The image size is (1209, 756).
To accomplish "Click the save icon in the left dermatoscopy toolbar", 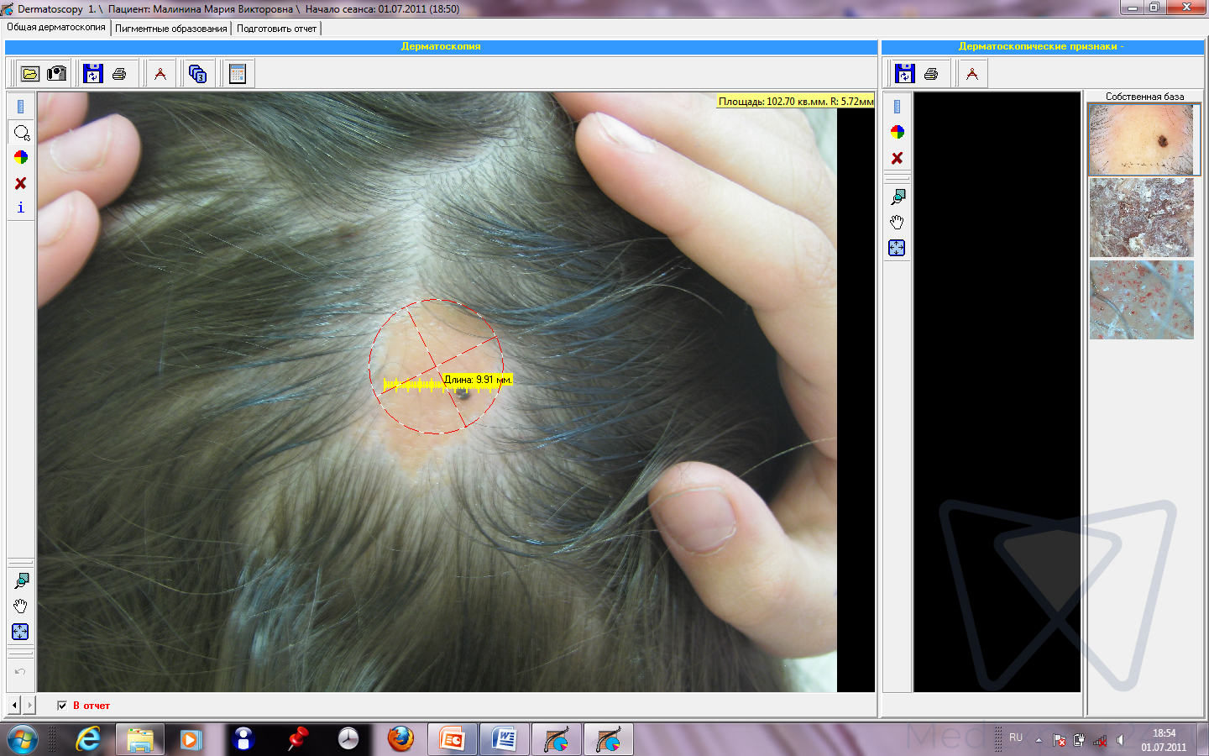I will [x=92, y=74].
